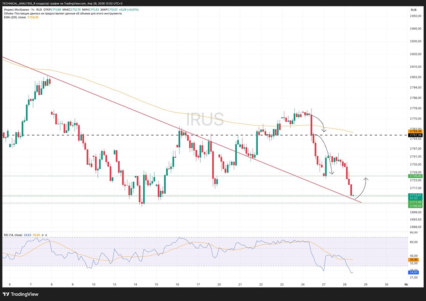
Task: Click the 2770,00 label on the price axis
Action: 415,119
